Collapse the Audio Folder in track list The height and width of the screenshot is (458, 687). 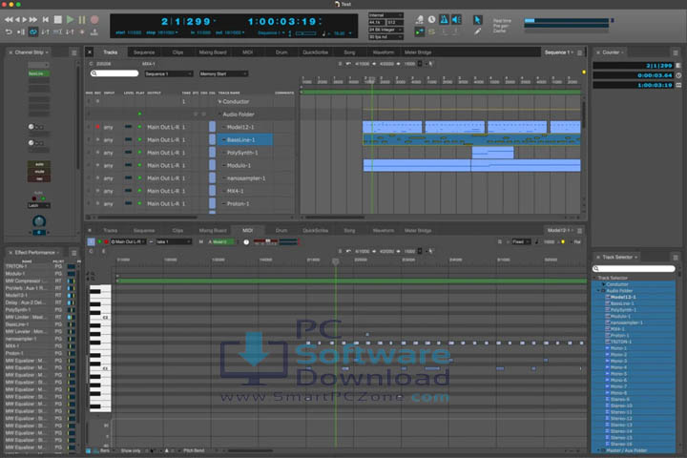pyautogui.click(x=219, y=114)
